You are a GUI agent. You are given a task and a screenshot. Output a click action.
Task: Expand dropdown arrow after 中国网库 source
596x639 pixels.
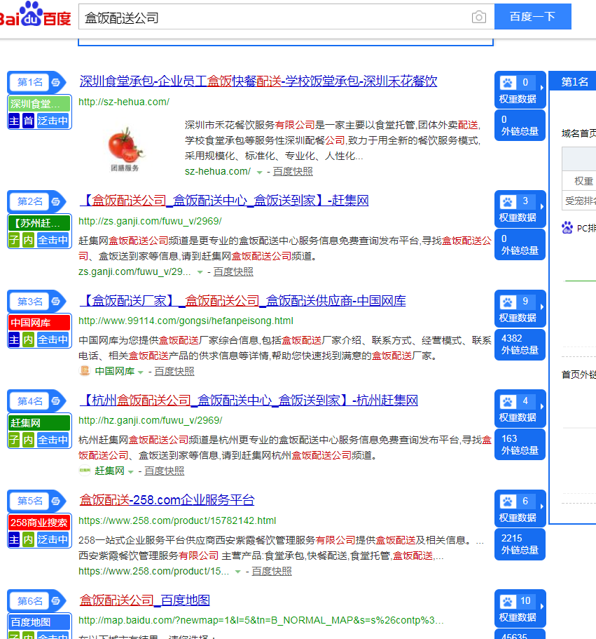pos(140,372)
